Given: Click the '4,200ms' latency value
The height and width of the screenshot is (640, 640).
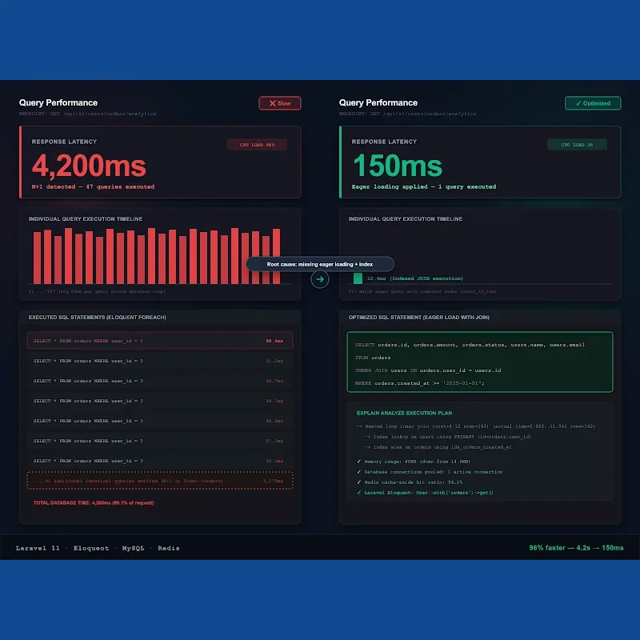Looking at the screenshot, I should tap(89, 166).
